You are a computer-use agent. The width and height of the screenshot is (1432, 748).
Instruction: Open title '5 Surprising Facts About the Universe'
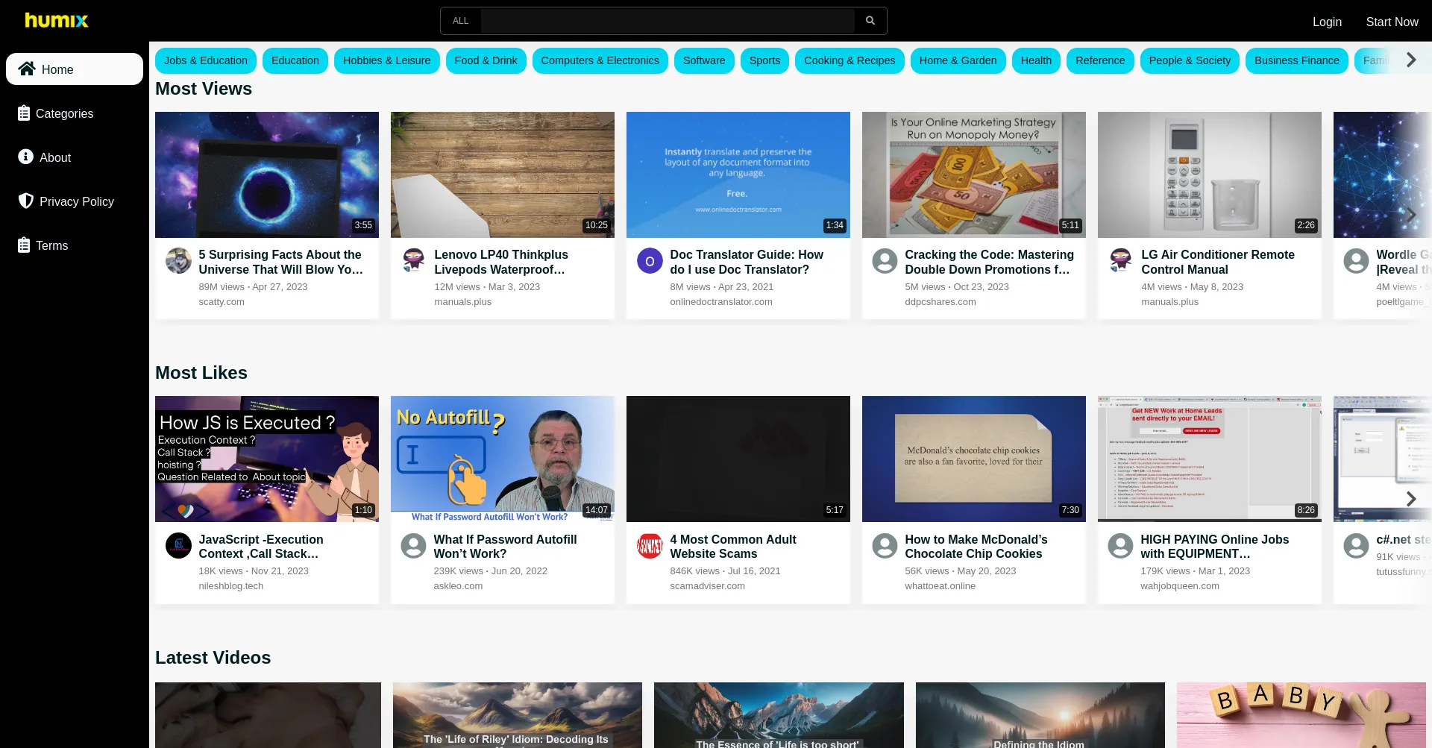click(281, 262)
